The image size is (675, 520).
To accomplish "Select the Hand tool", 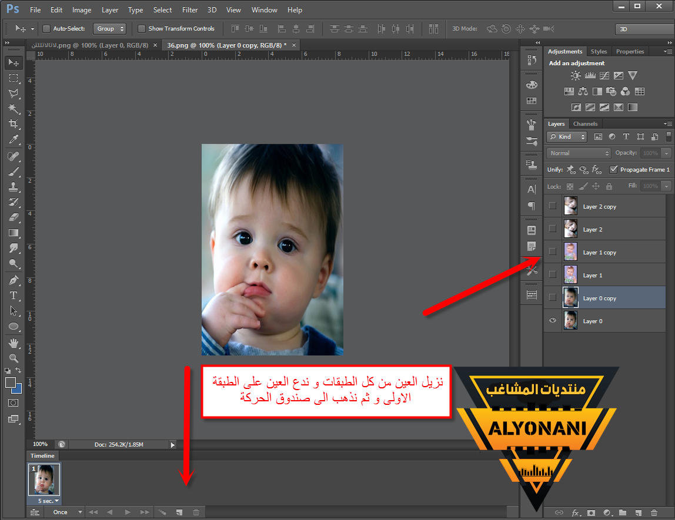I will tap(13, 343).
